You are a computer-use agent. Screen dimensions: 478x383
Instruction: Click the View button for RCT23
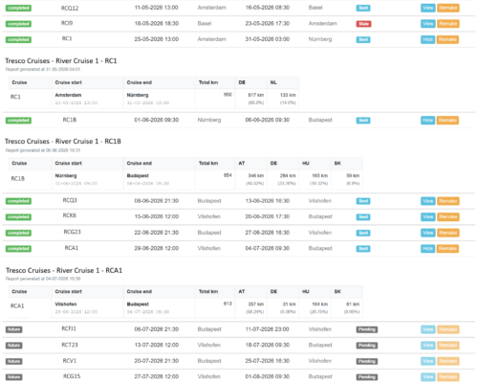point(428,346)
